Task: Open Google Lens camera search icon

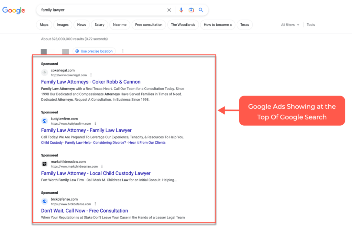Action: click(191, 10)
